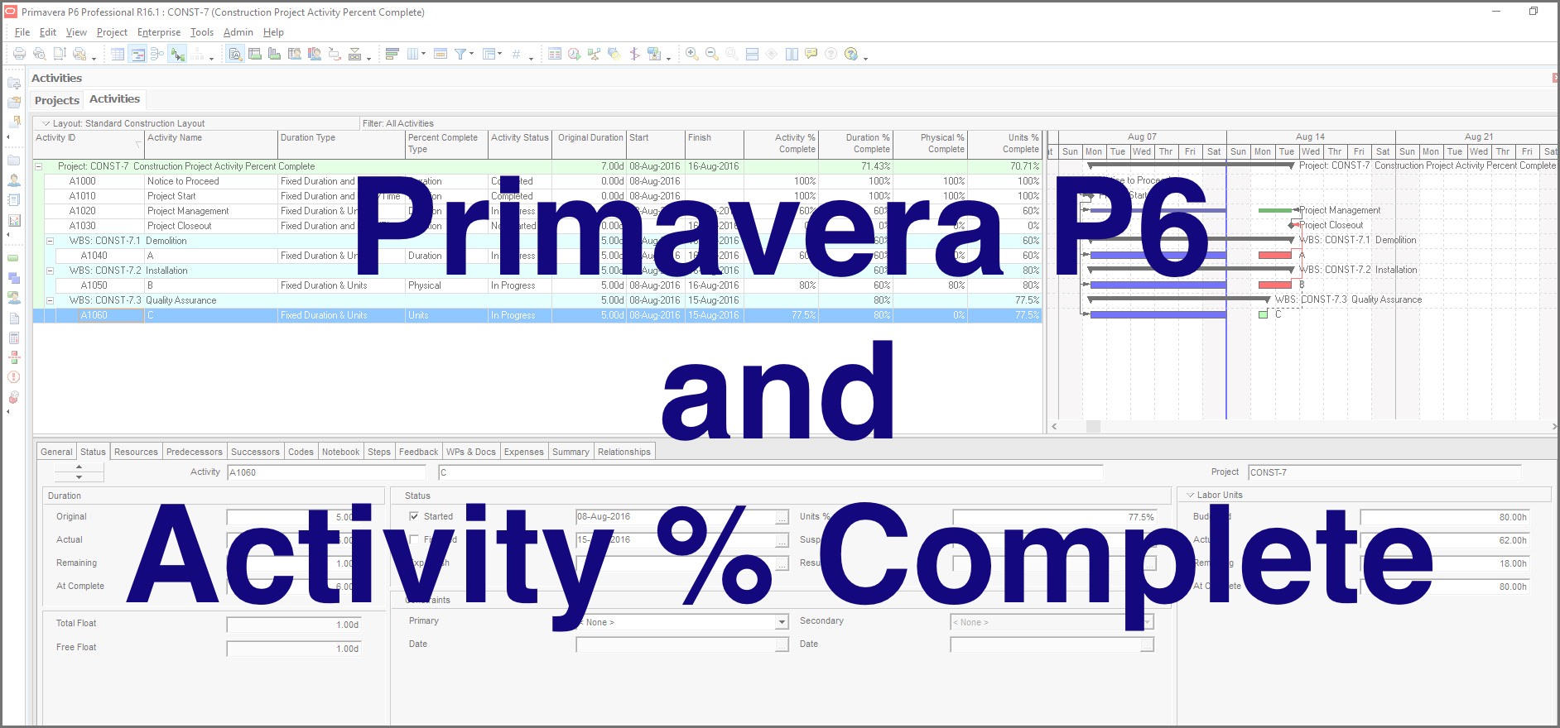The width and height of the screenshot is (1560, 728).
Task: Click the Percent Complete Type column header
Action: (x=446, y=144)
